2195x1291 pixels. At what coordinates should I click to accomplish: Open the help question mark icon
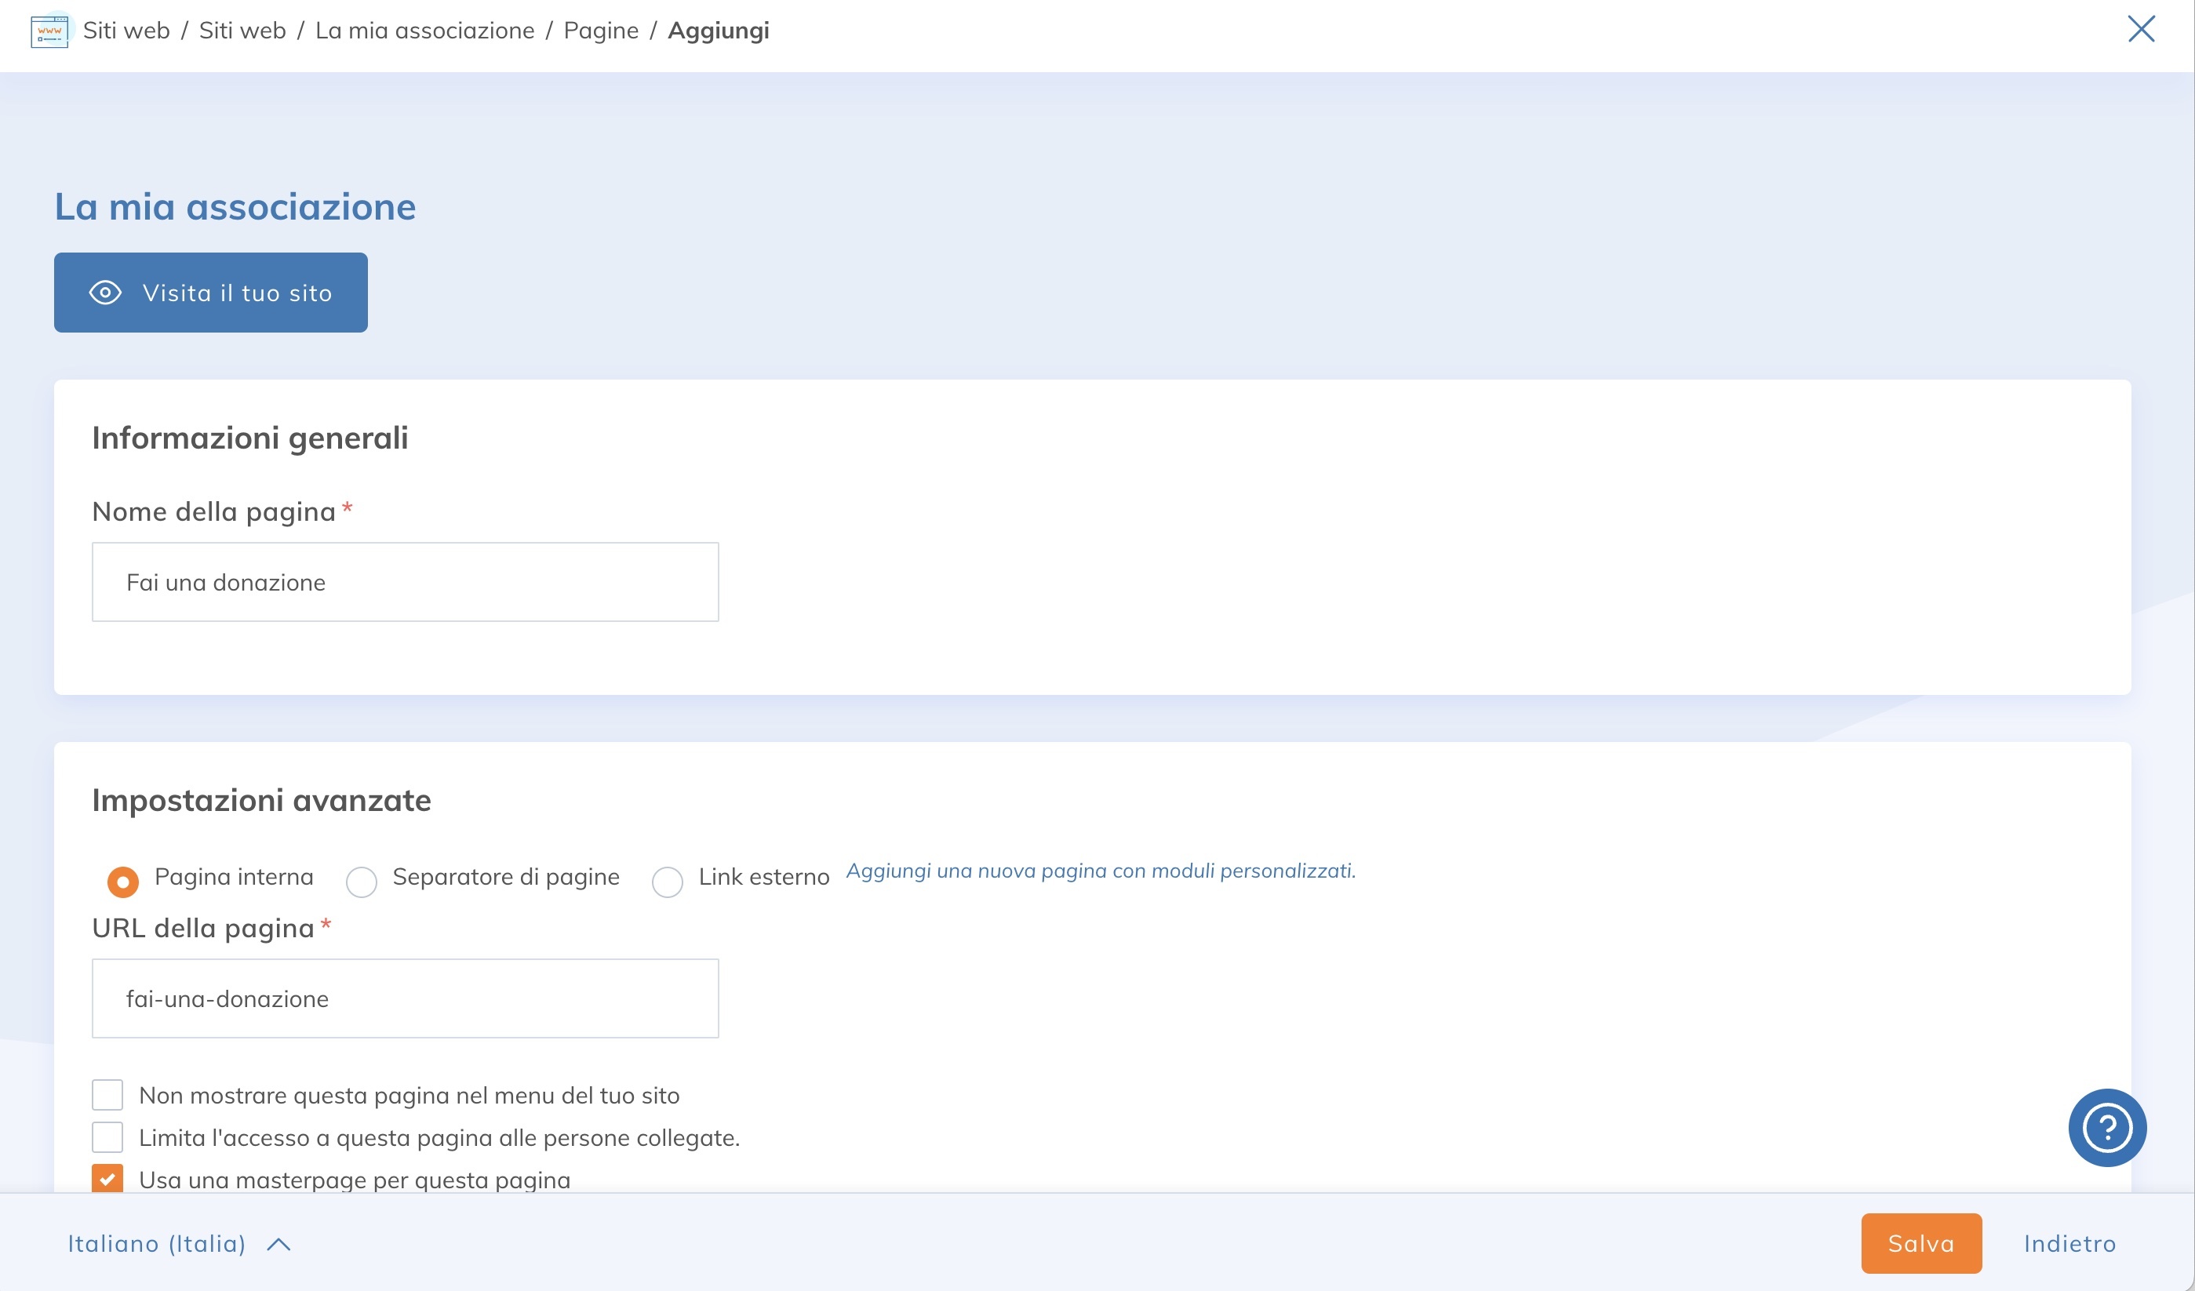[2106, 1128]
